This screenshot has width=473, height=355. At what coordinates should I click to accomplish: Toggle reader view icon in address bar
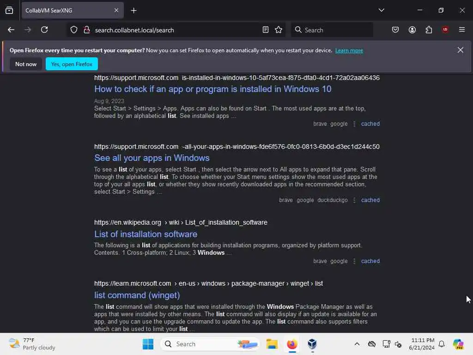[x=266, y=30]
